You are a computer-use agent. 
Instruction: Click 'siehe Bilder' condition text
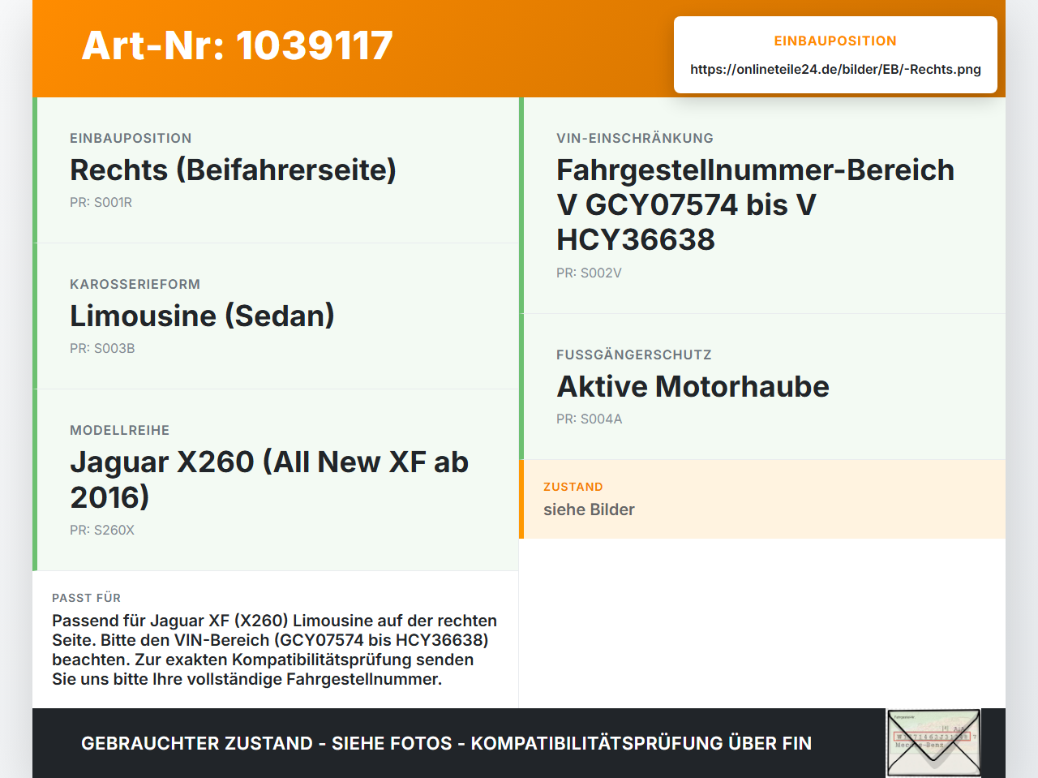point(589,509)
